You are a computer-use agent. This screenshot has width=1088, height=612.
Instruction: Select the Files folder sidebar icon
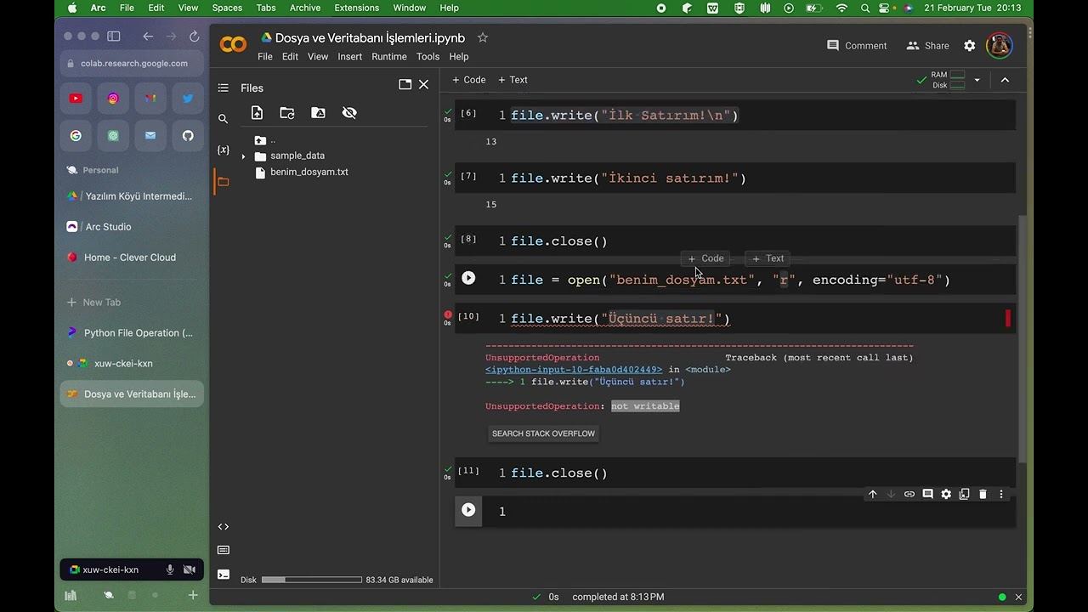point(223,181)
